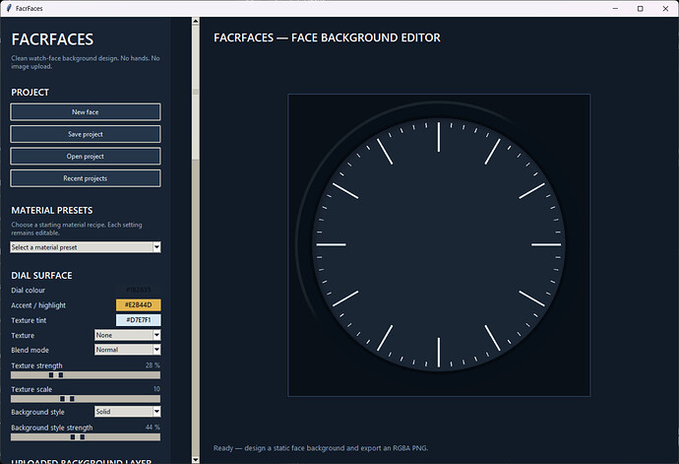Minimize the FacrFaces window
Image resolution: width=679 pixels, height=464 pixels.
click(x=615, y=8)
